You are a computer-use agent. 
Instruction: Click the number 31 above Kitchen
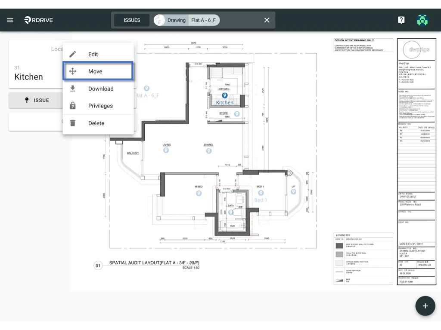pos(17,67)
